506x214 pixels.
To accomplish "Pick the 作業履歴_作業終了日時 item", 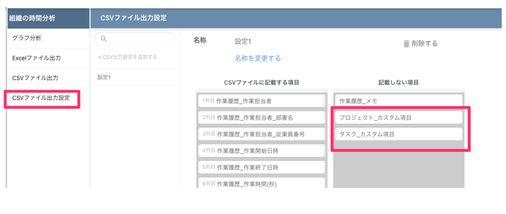I will tap(261, 167).
